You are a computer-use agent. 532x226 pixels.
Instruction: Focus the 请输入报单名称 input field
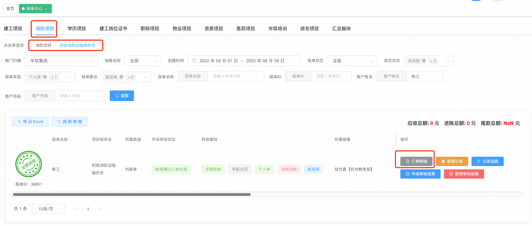click(236, 76)
